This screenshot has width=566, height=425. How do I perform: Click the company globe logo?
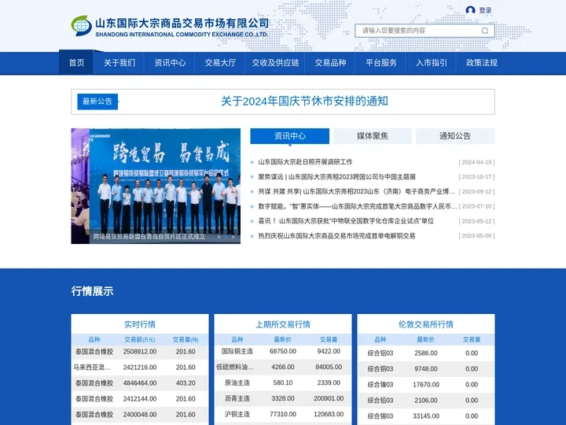[81, 26]
